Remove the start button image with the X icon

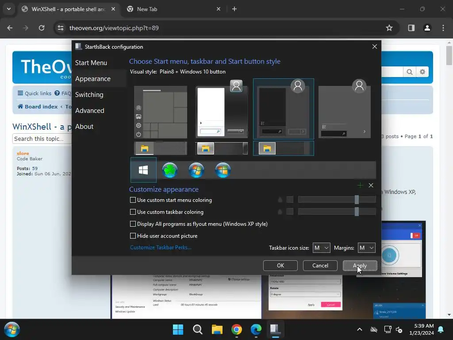(x=371, y=185)
